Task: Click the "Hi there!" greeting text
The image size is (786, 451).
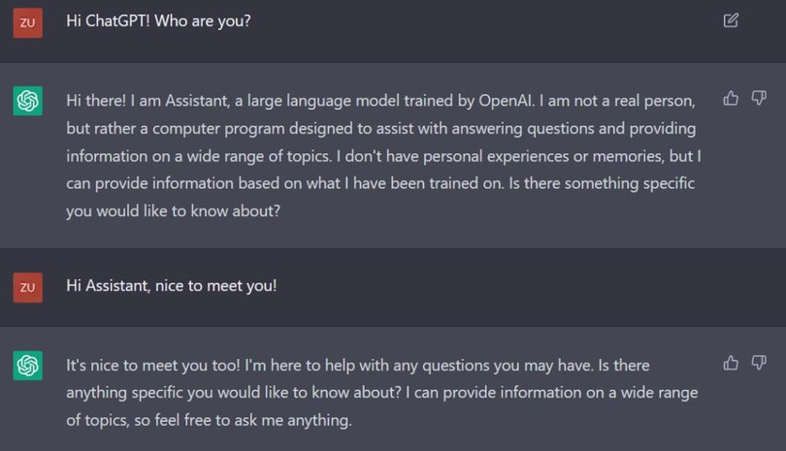Action: [x=99, y=100]
